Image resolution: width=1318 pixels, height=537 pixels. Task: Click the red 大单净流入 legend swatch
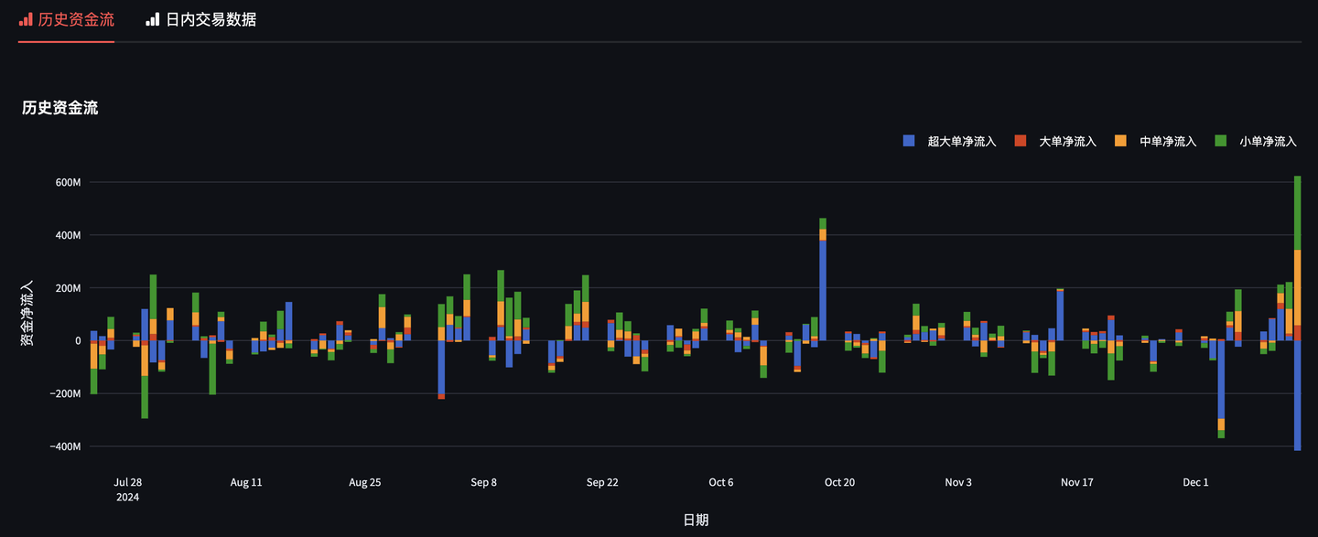pos(1019,141)
